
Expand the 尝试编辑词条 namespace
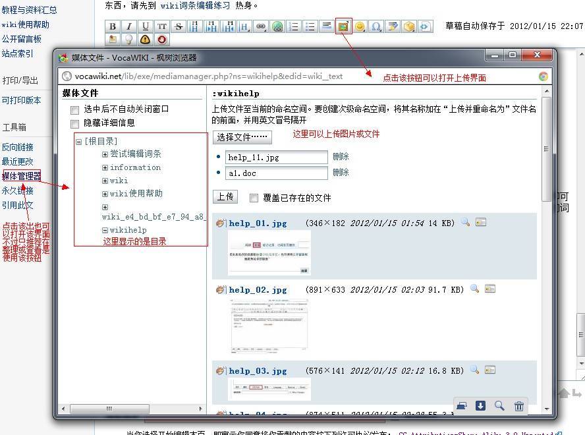tap(105, 154)
